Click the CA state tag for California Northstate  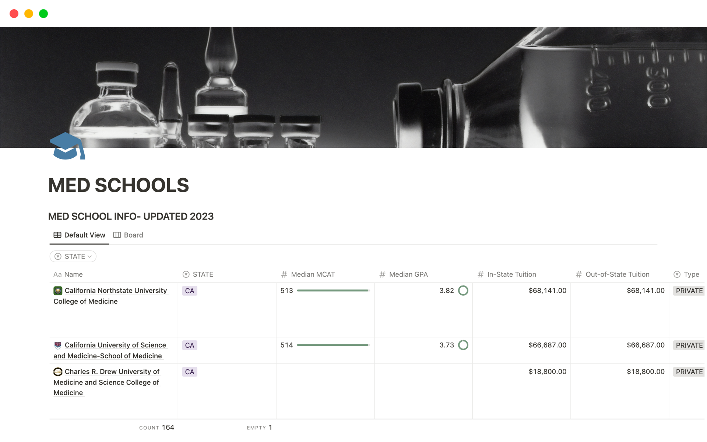click(x=189, y=290)
